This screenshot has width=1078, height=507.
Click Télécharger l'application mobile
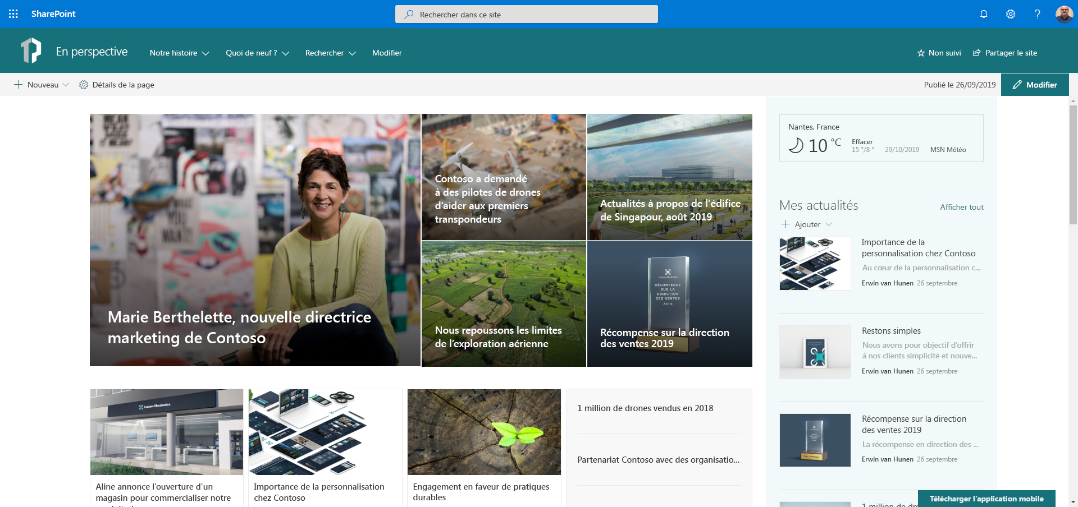[x=986, y=499]
